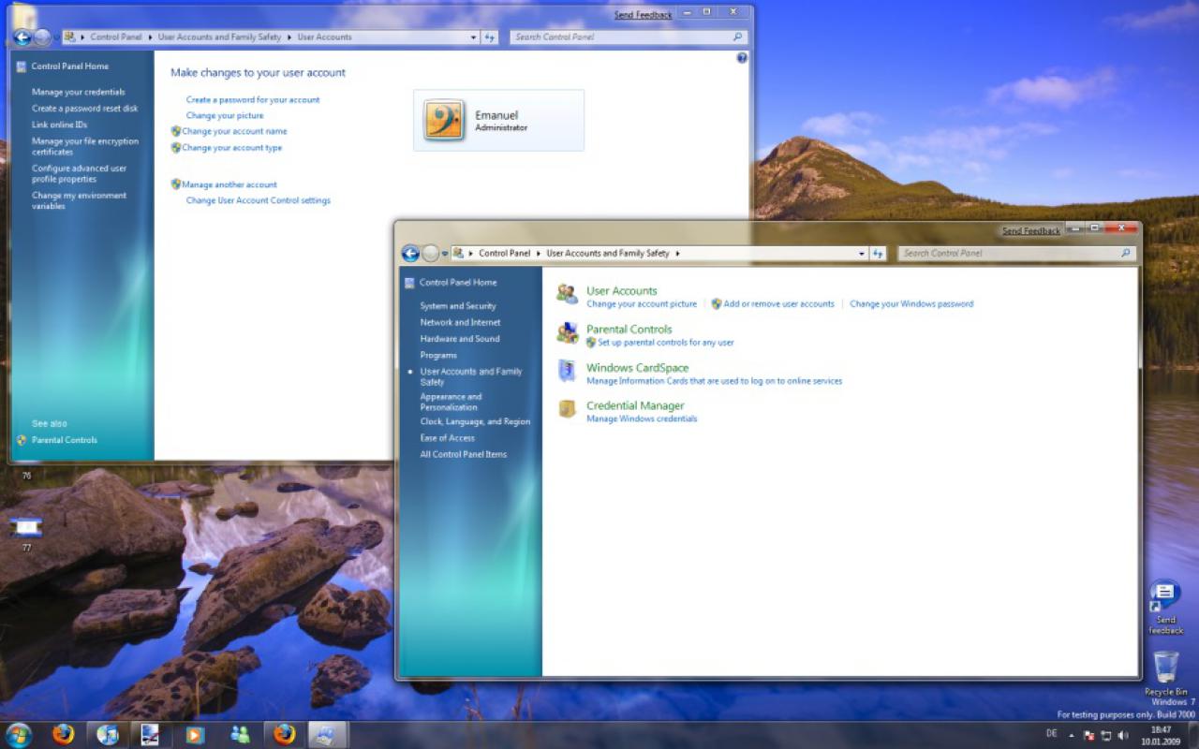
Task: Open Change User Account Control settings
Action: tap(259, 200)
